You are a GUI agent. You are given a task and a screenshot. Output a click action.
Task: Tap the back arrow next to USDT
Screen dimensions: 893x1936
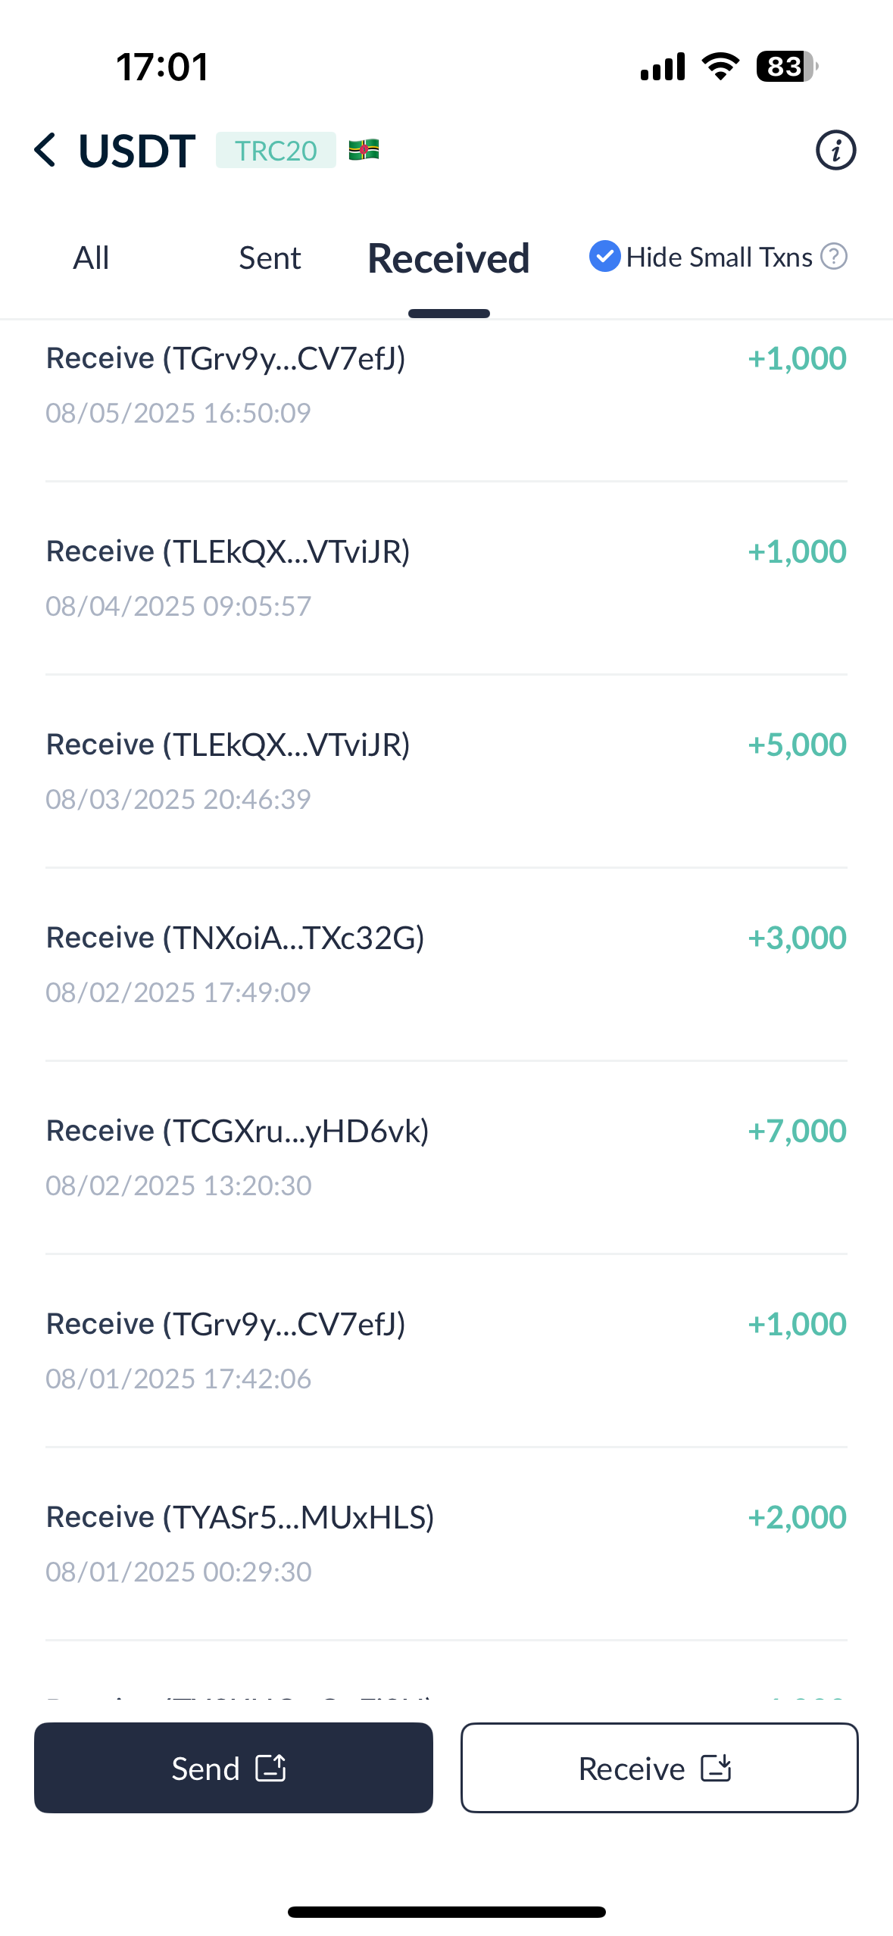coord(45,150)
